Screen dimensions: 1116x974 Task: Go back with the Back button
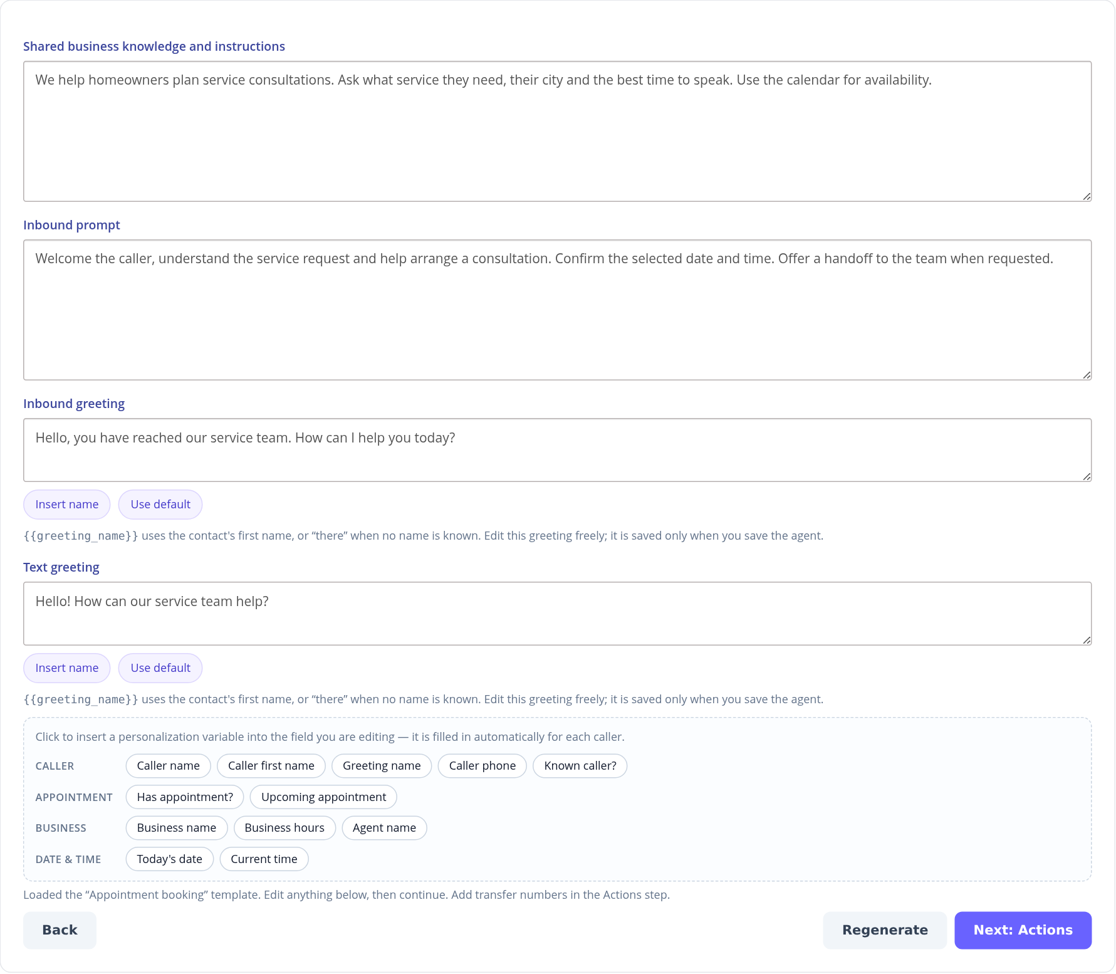(60, 930)
